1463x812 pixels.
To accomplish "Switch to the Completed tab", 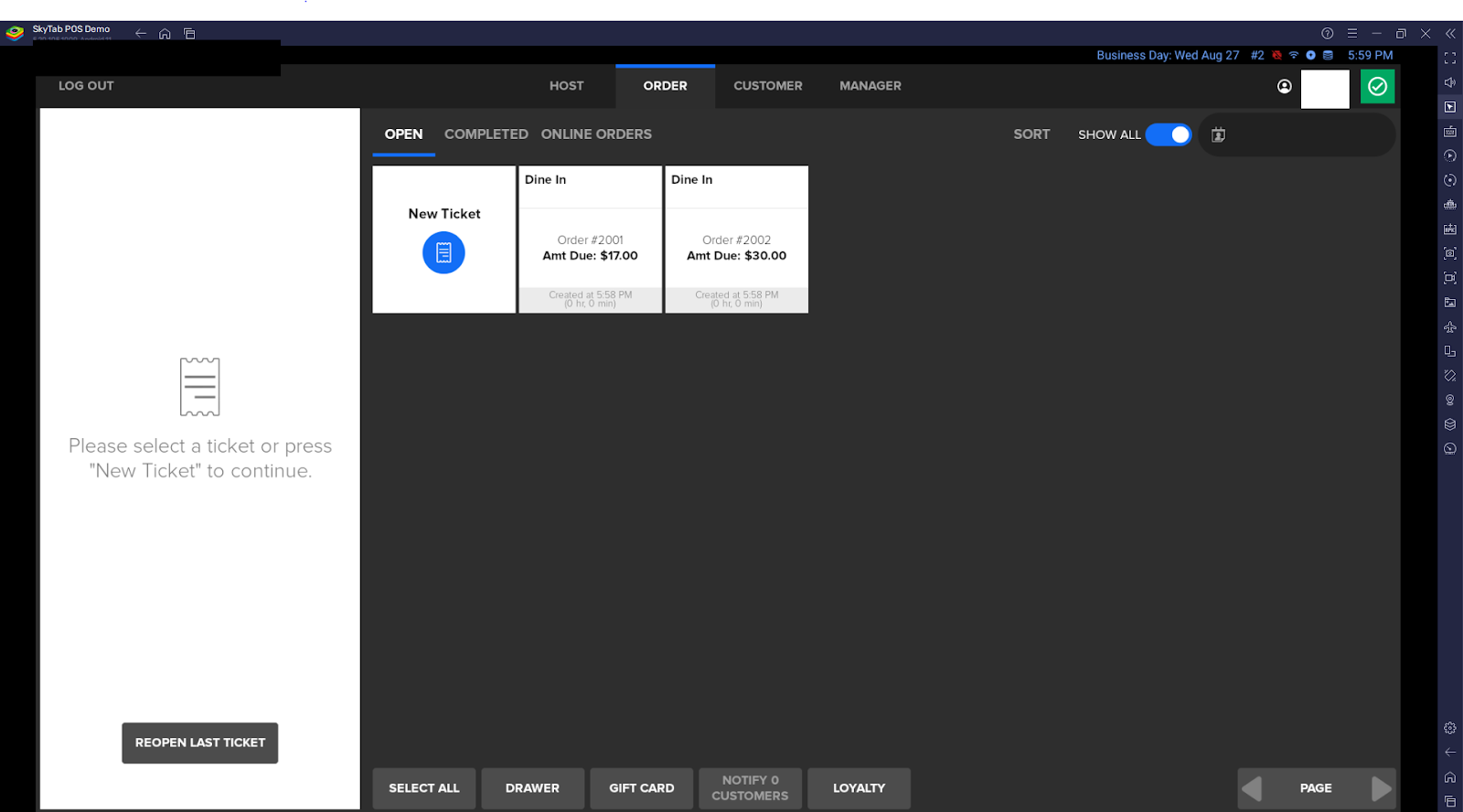I will point(486,134).
